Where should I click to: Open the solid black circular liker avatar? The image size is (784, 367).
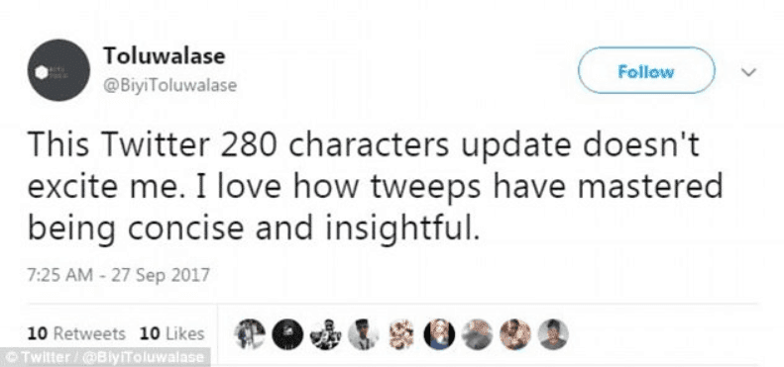point(287,334)
